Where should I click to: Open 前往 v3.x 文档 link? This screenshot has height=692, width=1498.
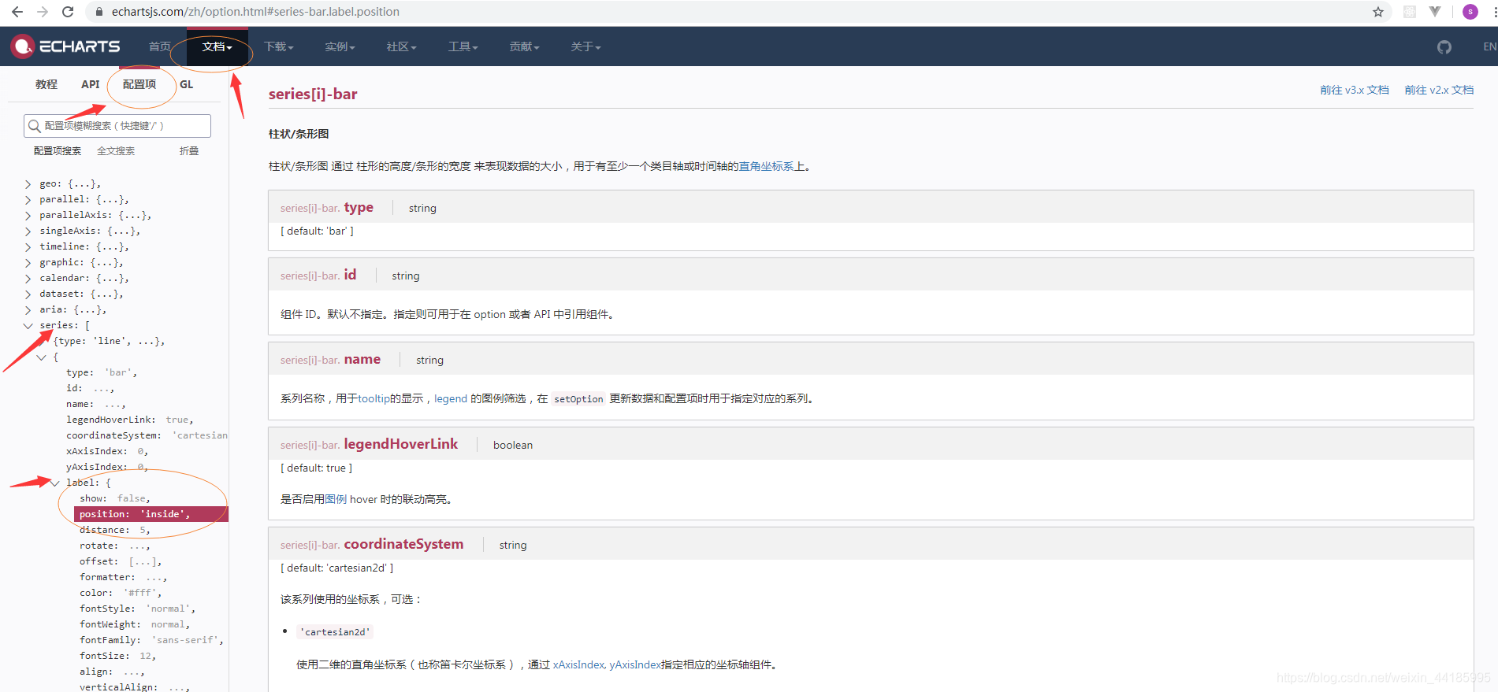click(x=1355, y=91)
